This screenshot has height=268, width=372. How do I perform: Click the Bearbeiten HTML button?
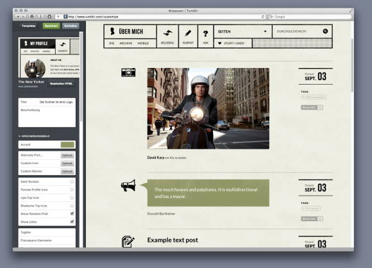(61, 83)
